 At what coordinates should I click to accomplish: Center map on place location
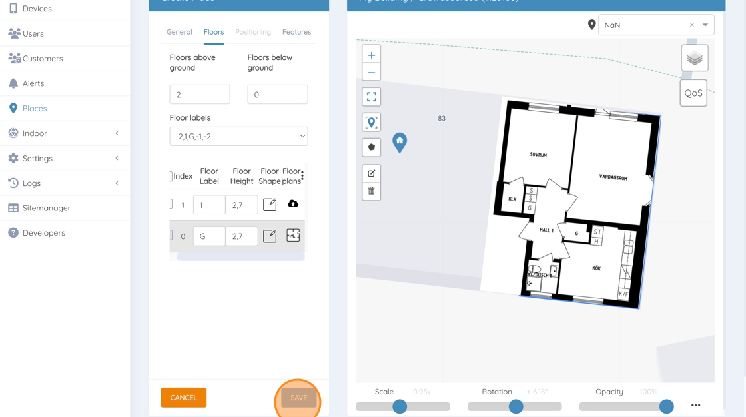(372, 122)
